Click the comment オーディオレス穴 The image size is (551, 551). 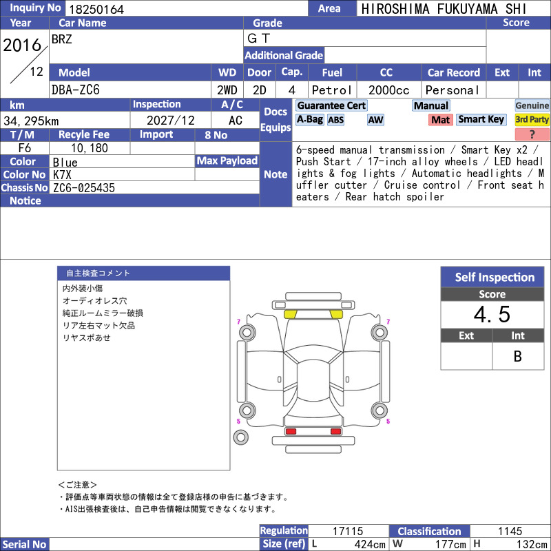click(x=94, y=301)
